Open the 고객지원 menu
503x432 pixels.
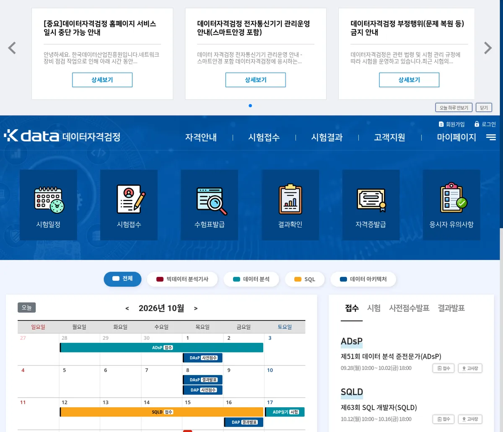tap(389, 137)
